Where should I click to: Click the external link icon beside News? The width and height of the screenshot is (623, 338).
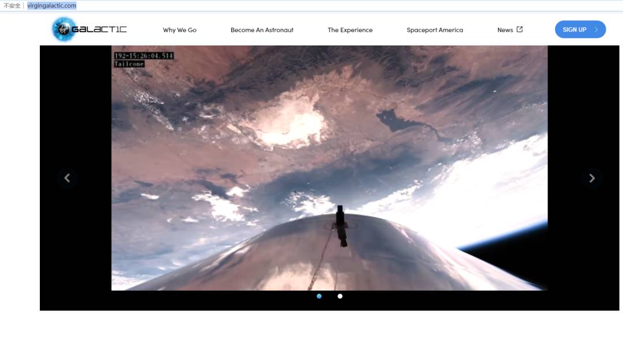point(520,29)
